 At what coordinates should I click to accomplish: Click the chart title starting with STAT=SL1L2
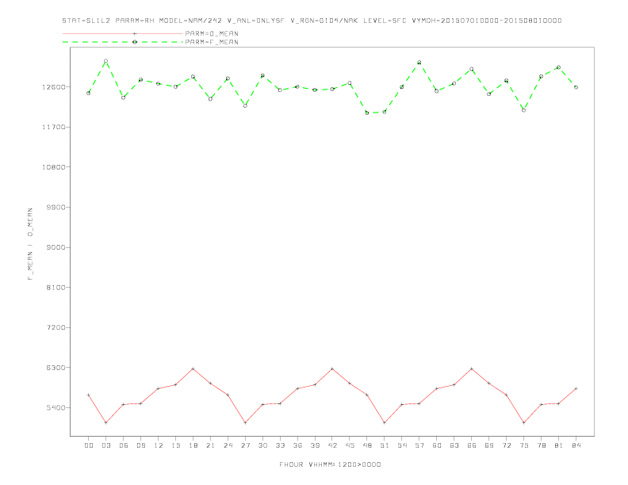point(312,21)
